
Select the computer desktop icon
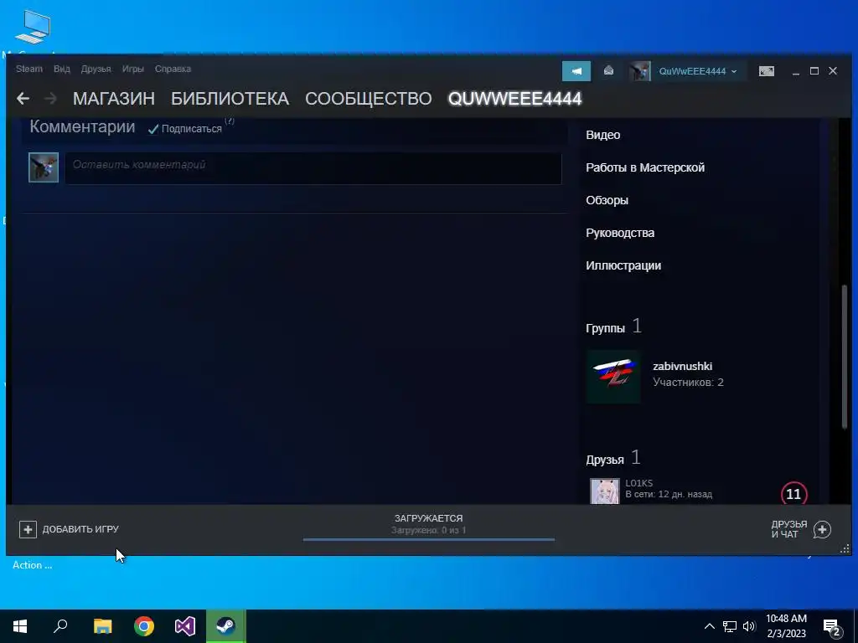click(x=33, y=26)
